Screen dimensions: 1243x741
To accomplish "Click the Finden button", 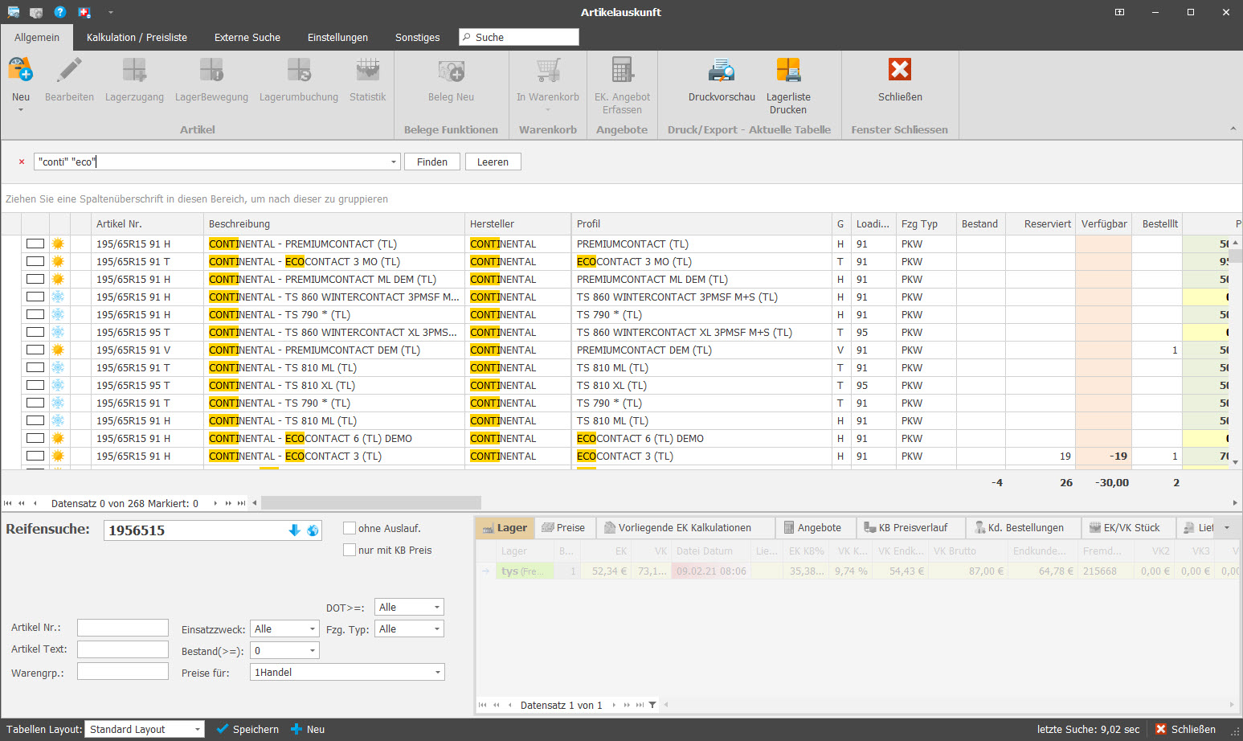I will 432,162.
